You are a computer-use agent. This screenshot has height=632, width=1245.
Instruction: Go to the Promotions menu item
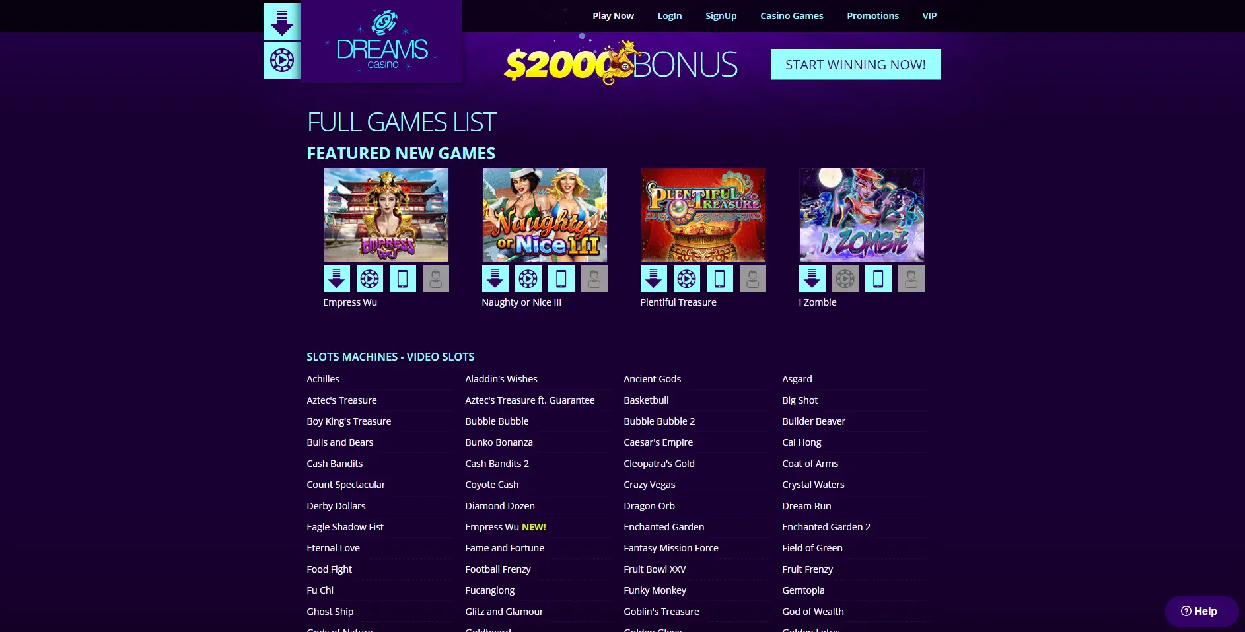[x=873, y=16]
